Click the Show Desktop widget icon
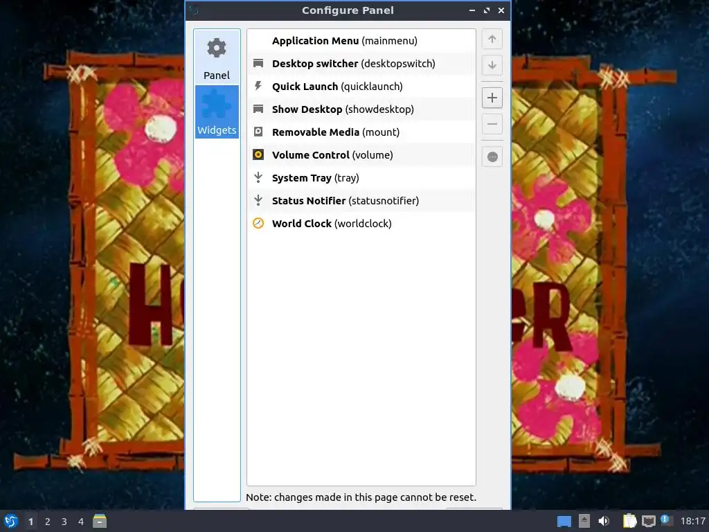709x532 pixels. (258, 109)
